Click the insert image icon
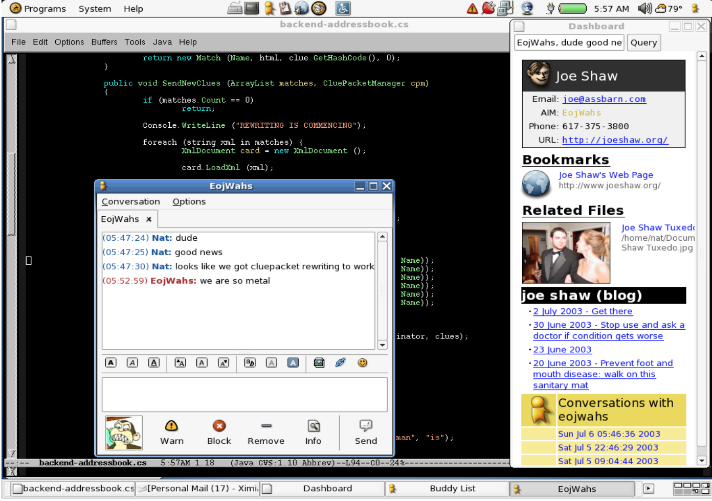Screen dimensions: 712x501 pyautogui.click(x=319, y=362)
